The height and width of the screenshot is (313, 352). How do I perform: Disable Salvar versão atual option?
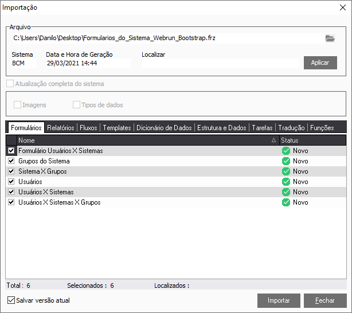coord(11,300)
